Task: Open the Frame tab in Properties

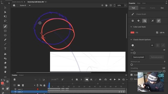Action: coord(153,8)
